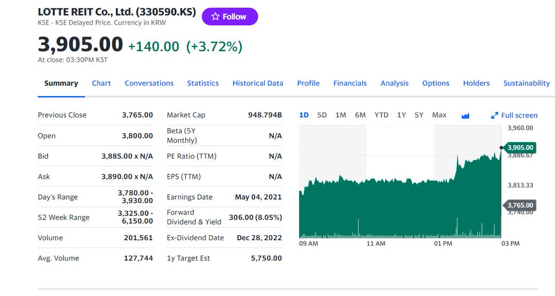Click the Market Cap value 948.794B
The image size is (555, 296).
(x=265, y=115)
